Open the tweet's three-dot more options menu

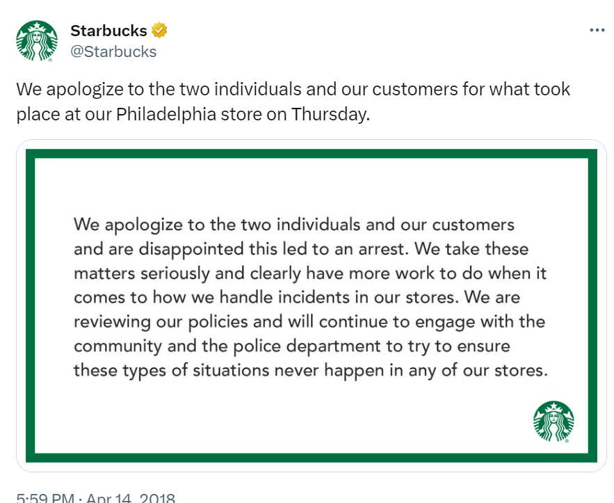tap(597, 31)
